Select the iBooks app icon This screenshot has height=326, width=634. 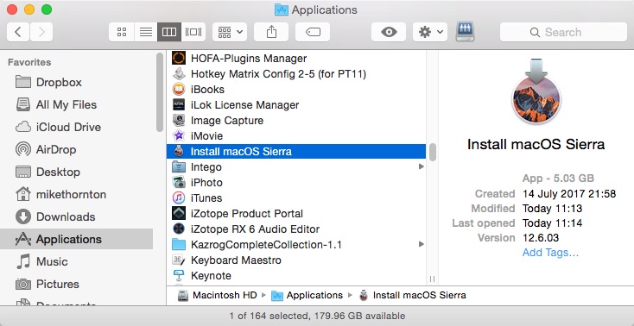(x=178, y=90)
